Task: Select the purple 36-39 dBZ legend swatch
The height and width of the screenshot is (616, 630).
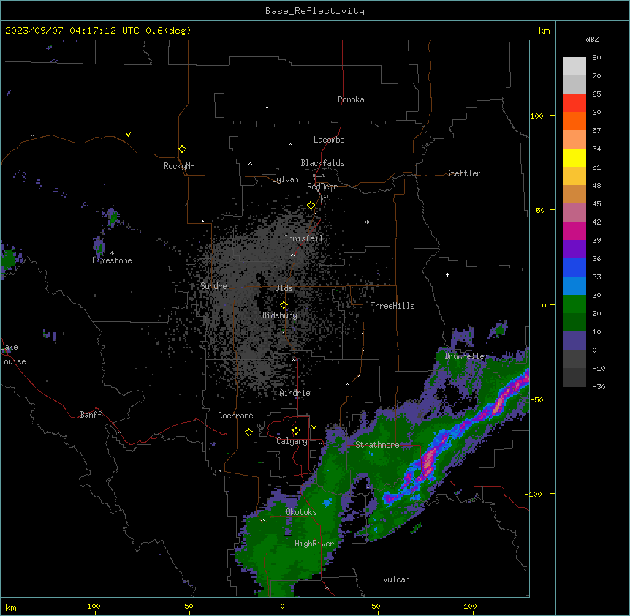Action: (574, 249)
